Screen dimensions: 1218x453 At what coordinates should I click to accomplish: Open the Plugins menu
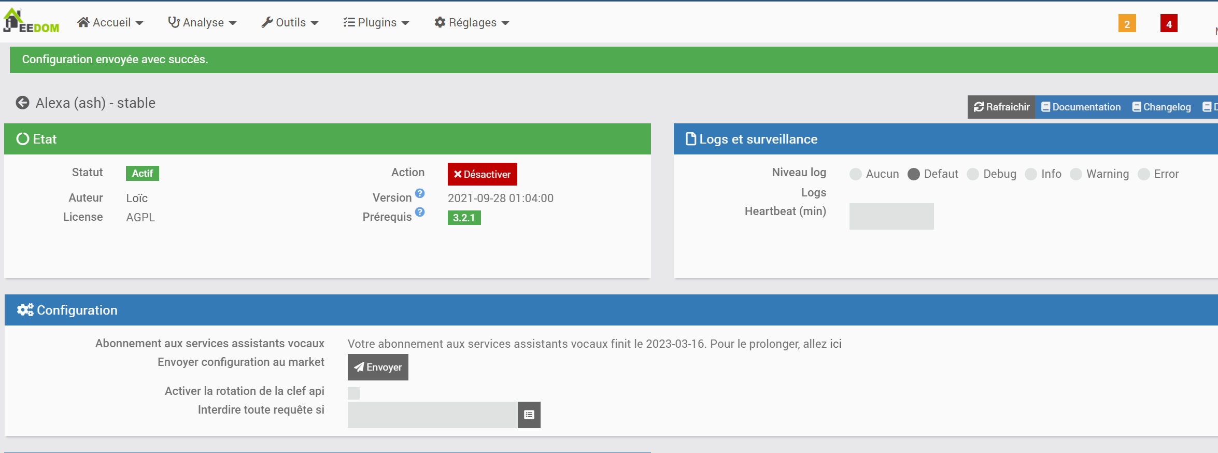376,22
